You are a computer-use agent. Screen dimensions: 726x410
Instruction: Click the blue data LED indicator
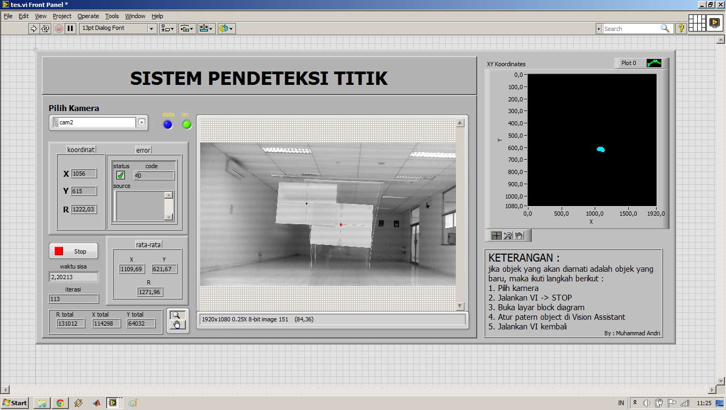[x=168, y=124]
